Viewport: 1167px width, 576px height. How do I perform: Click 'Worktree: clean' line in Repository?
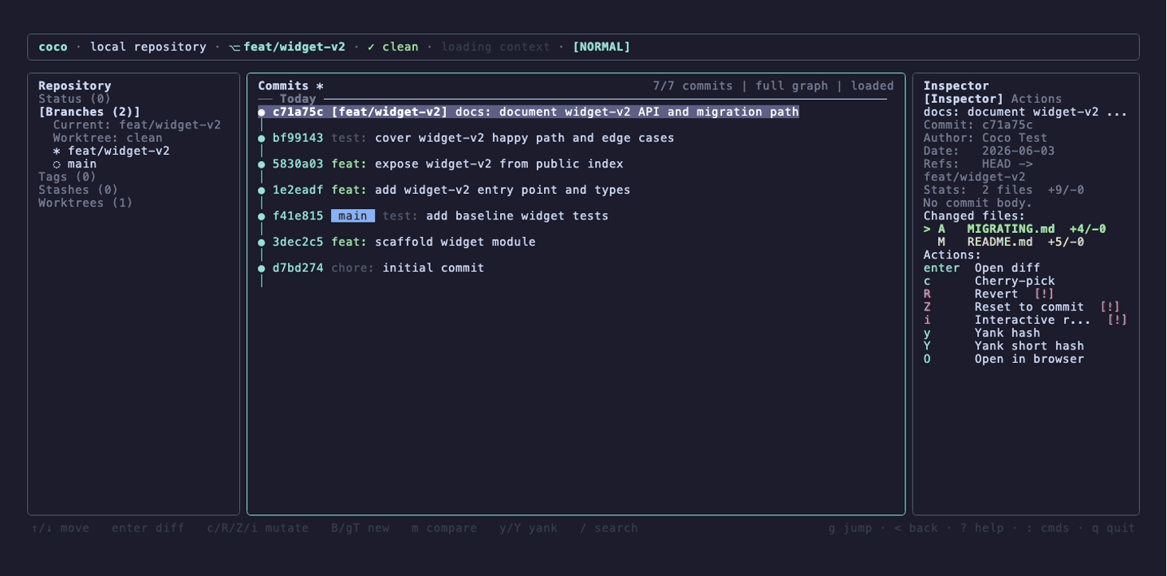point(108,138)
